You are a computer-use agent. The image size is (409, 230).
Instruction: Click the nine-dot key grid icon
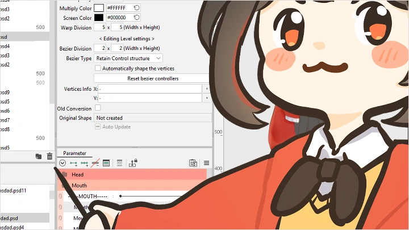coord(119,163)
